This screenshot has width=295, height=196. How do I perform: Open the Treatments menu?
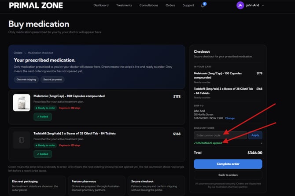[x=124, y=5]
